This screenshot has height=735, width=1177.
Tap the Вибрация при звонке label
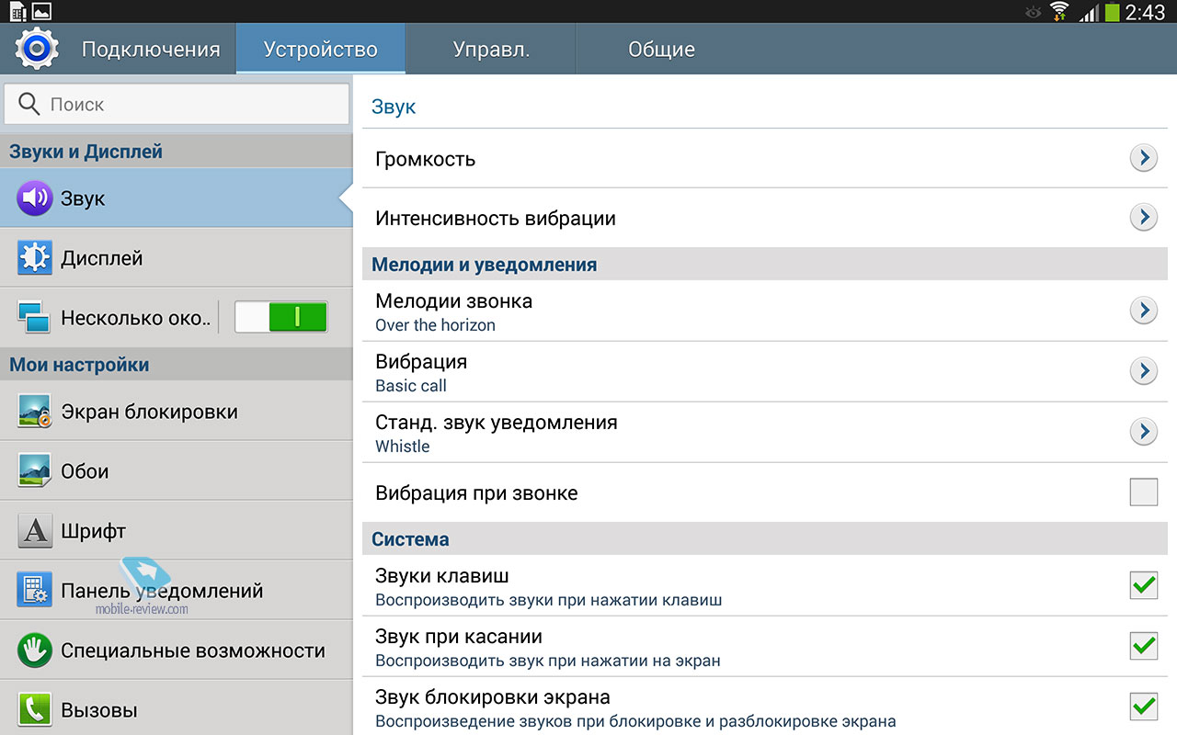pos(476,493)
